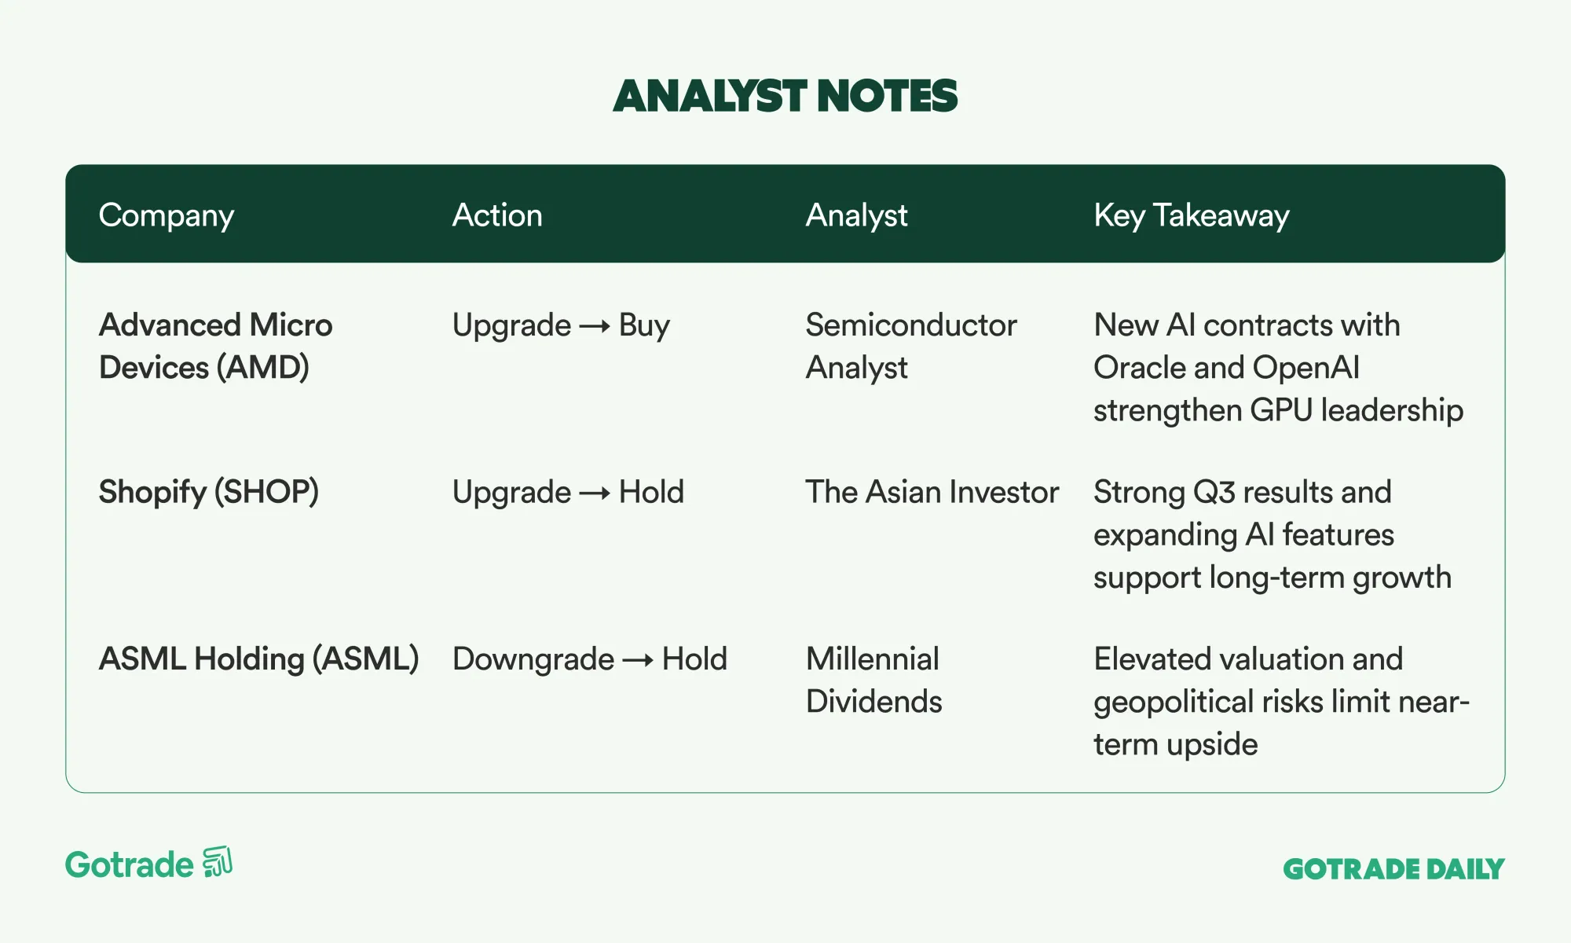Click The Asian Investor analyst cell
1571x943 pixels.
[x=932, y=492]
